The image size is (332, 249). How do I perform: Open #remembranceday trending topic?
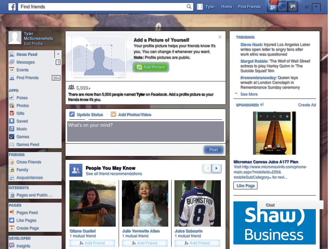tap(258, 78)
